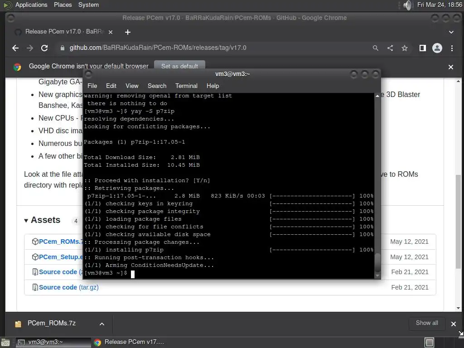Click the workspace switcher in bottom panel
Image resolution: width=464 pixels, height=348 pixels.
pyautogui.click(x=429, y=343)
